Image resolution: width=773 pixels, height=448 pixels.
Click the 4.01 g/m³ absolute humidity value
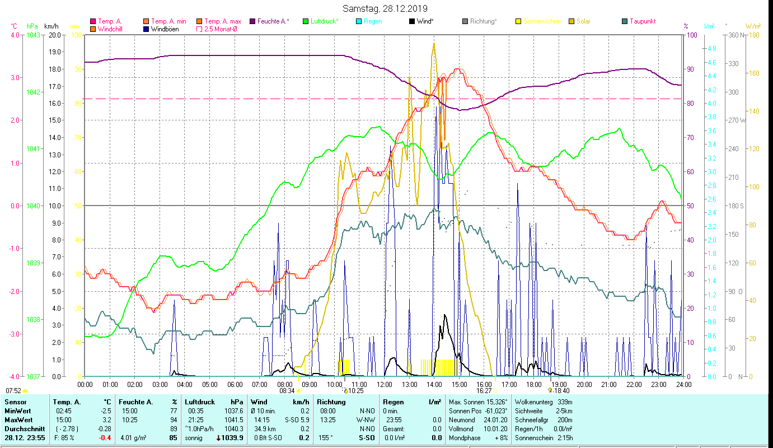pyautogui.click(x=134, y=438)
